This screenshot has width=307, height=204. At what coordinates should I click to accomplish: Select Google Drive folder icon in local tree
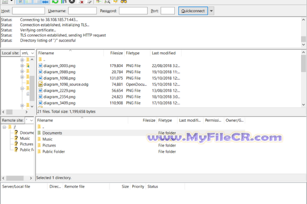point(28,65)
